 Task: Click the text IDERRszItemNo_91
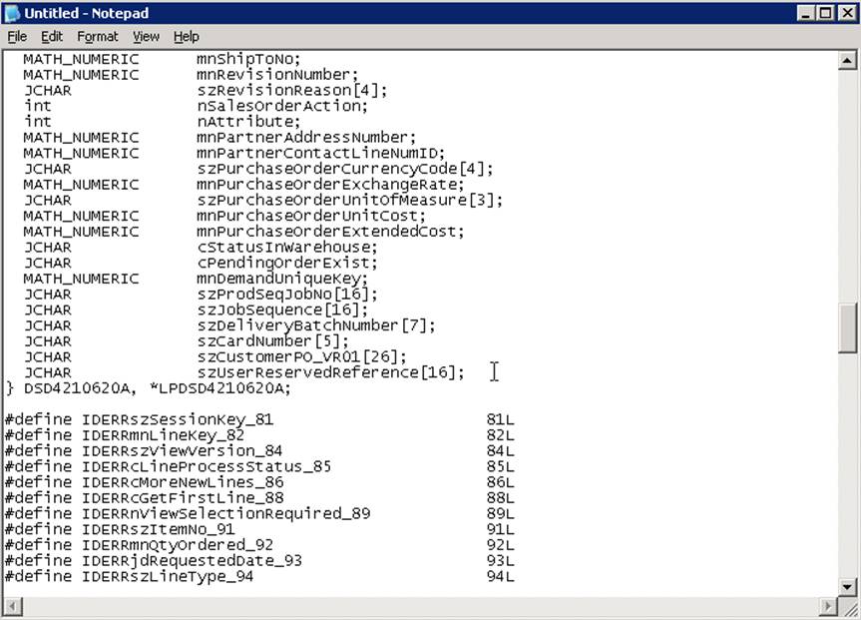tap(159, 529)
